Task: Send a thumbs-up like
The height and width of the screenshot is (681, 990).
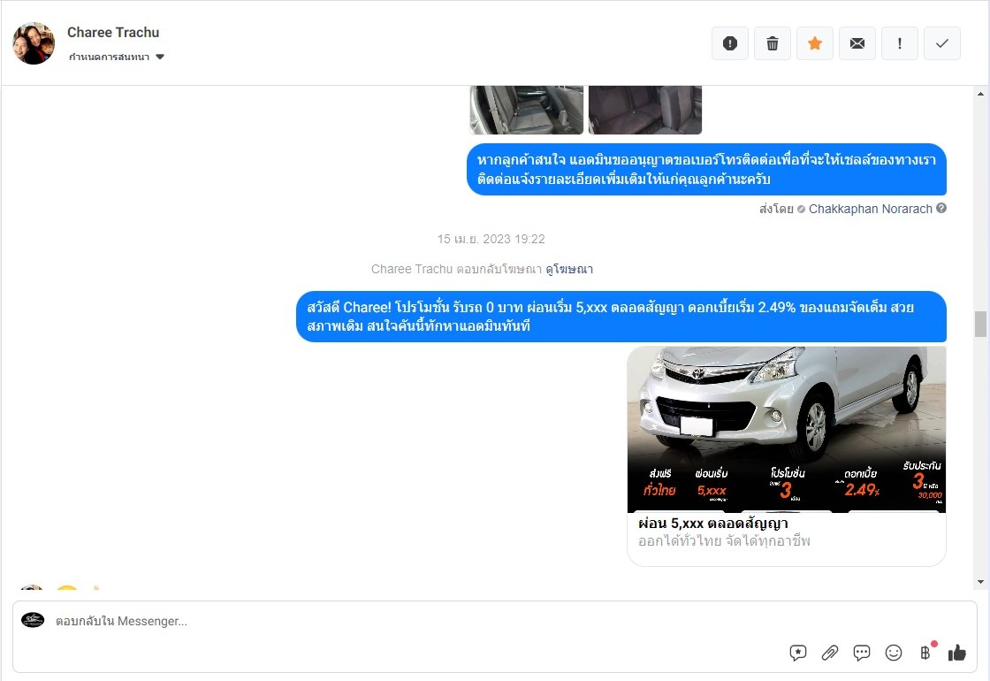Action: pos(957,653)
